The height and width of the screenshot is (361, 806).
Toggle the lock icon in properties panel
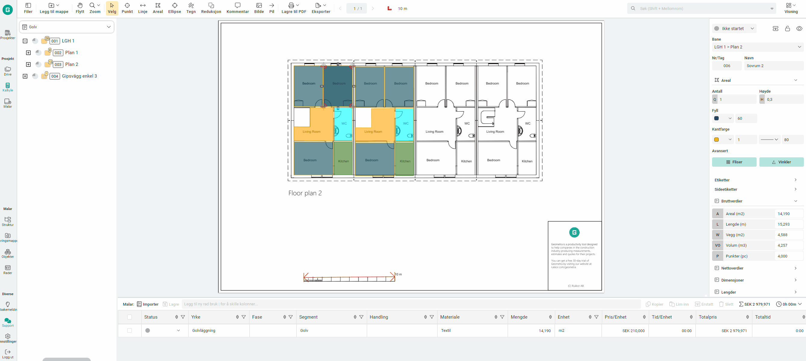[x=787, y=29]
